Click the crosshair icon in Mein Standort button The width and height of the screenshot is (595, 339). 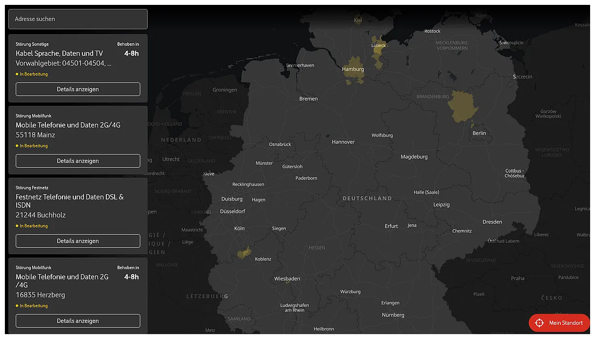click(x=539, y=322)
